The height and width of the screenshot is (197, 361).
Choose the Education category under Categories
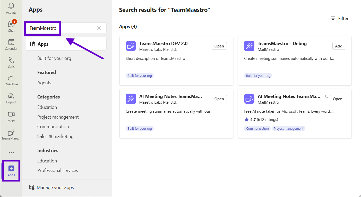(47, 107)
